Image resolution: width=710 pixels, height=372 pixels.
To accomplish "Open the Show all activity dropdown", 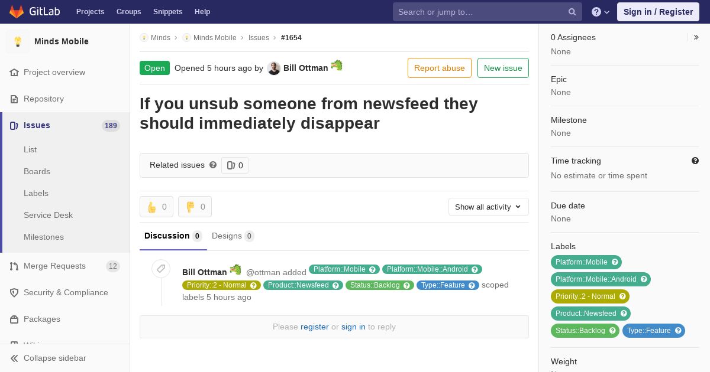I will click(489, 207).
